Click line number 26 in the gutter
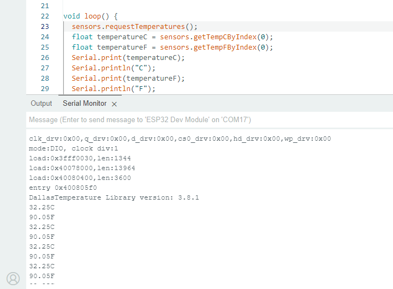This screenshot has width=393, height=289. (45, 58)
